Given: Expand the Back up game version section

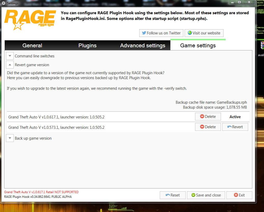Looking at the screenshot, I should tap(10, 138).
